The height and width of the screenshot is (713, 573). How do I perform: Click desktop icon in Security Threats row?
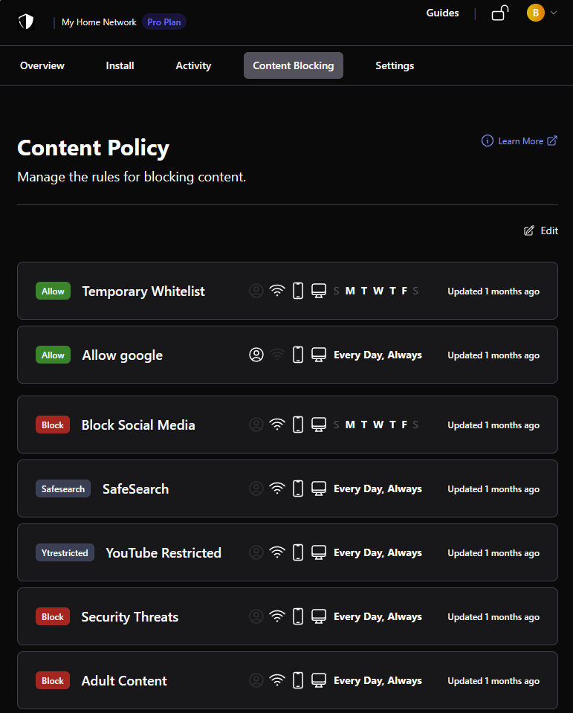[319, 616]
